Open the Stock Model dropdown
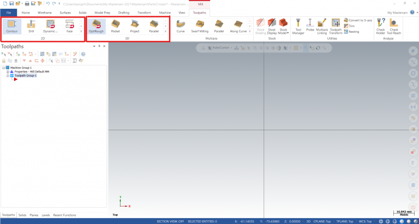Screen dimensions: 419x224 coord(283,27)
